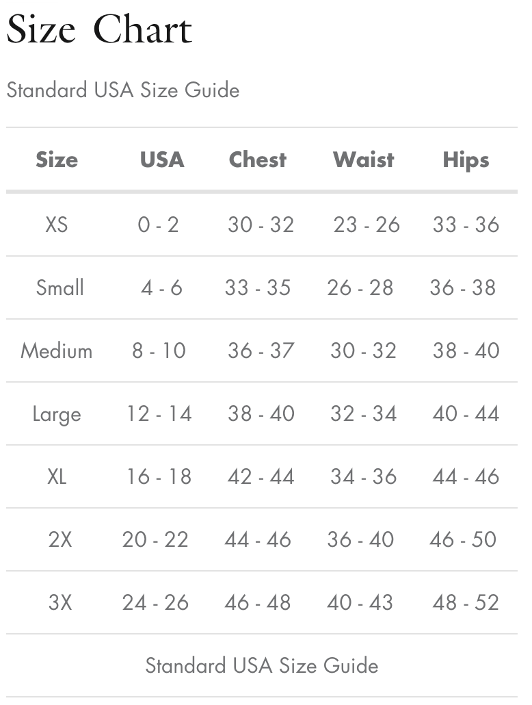Click the Waist column header
Viewport: 532px width, 705px height.
pos(363,159)
